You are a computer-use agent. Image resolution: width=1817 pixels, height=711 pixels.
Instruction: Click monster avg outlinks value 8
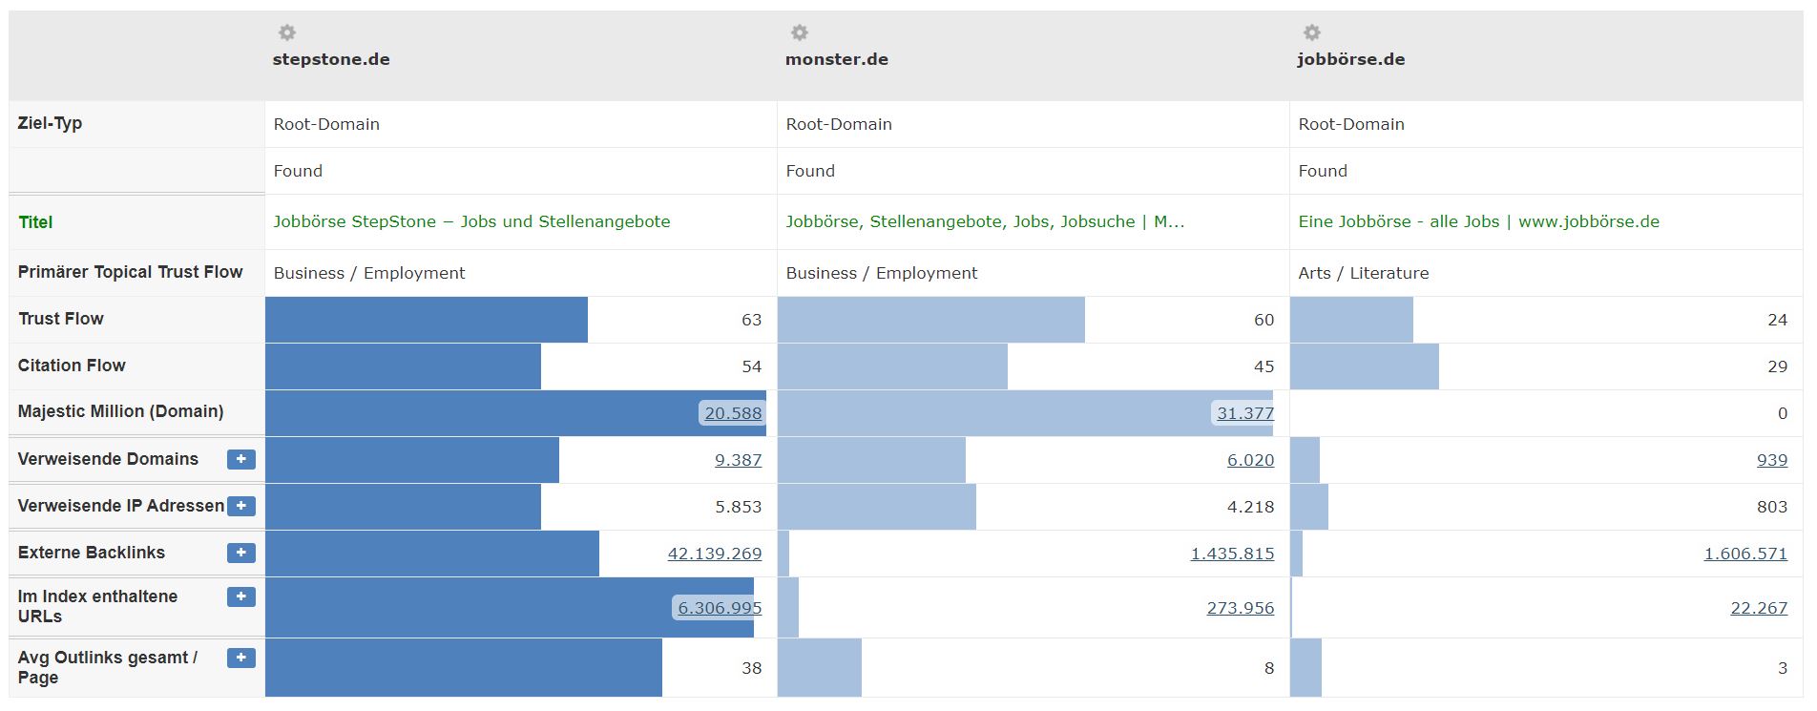coord(1269,668)
